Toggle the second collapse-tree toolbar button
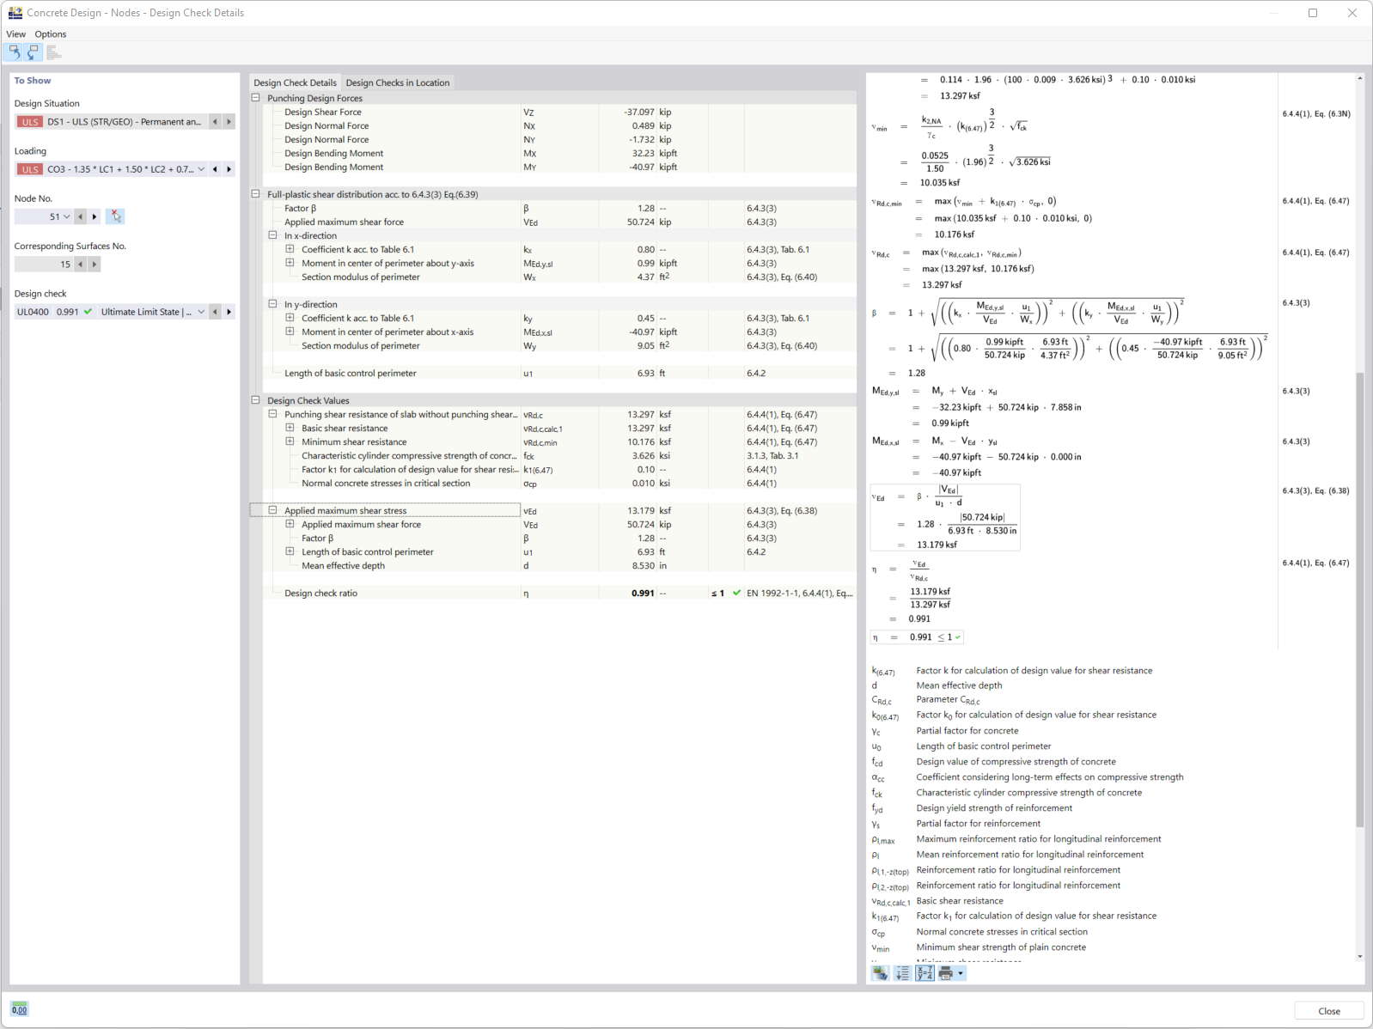This screenshot has width=1373, height=1029. pos(34,52)
